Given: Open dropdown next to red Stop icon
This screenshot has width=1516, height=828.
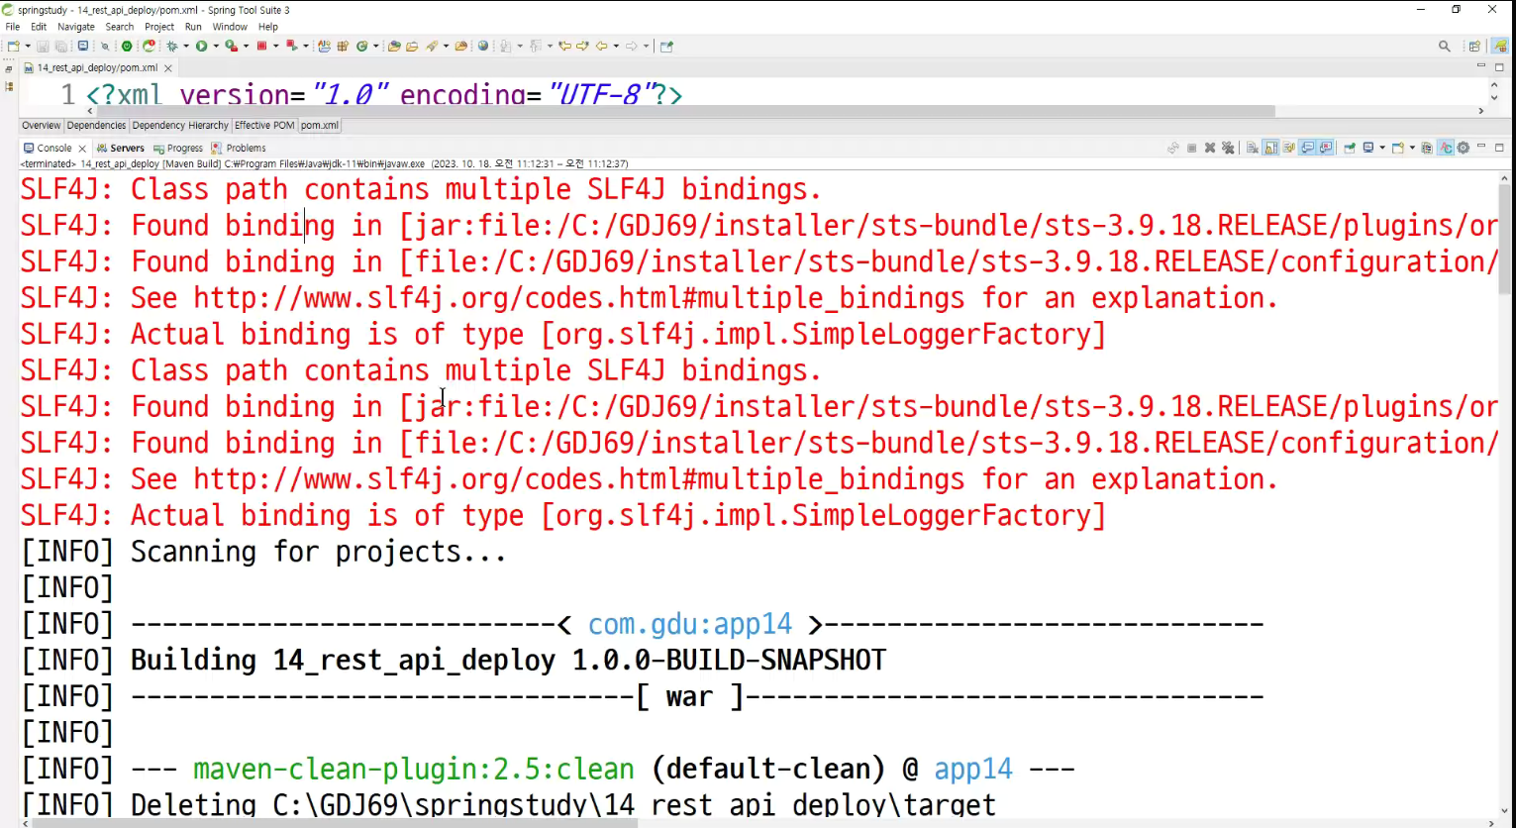Looking at the screenshot, I should pos(275,46).
